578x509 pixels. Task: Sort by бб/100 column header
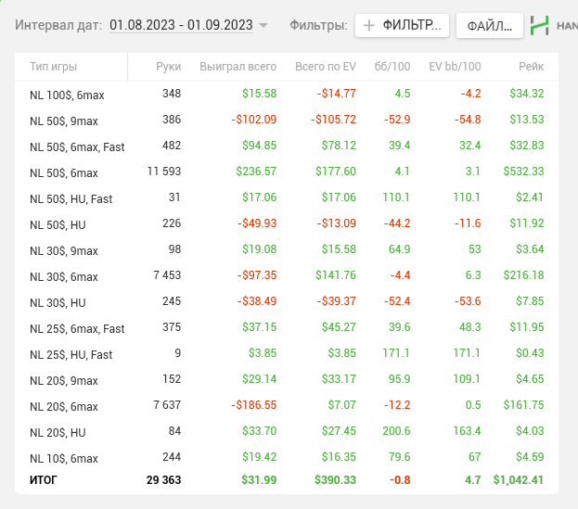pos(392,67)
